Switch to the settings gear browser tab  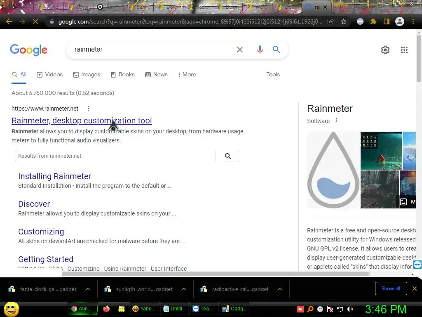tap(108, 7)
